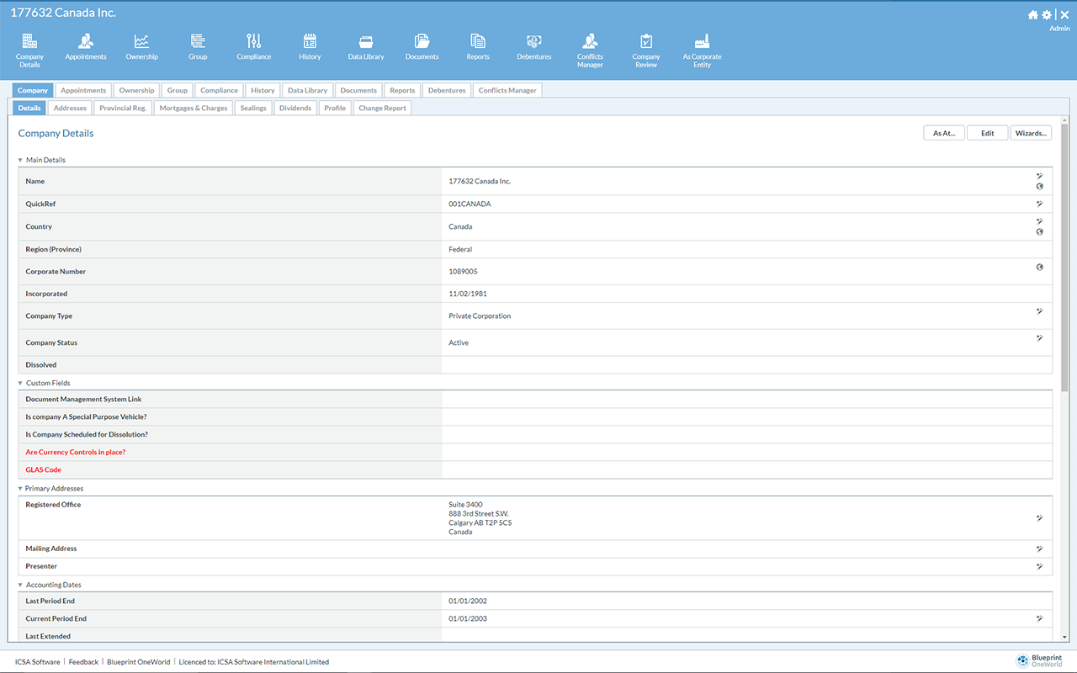Launch the wizard wand for Mailing Address
The image size is (1077, 673).
pyautogui.click(x=1039, y=548)
